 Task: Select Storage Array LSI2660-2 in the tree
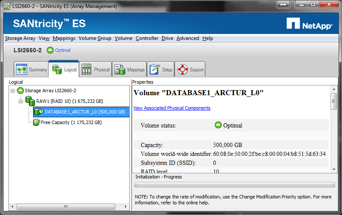[50, 91]
